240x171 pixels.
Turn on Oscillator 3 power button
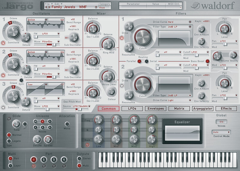coord(3,107)
